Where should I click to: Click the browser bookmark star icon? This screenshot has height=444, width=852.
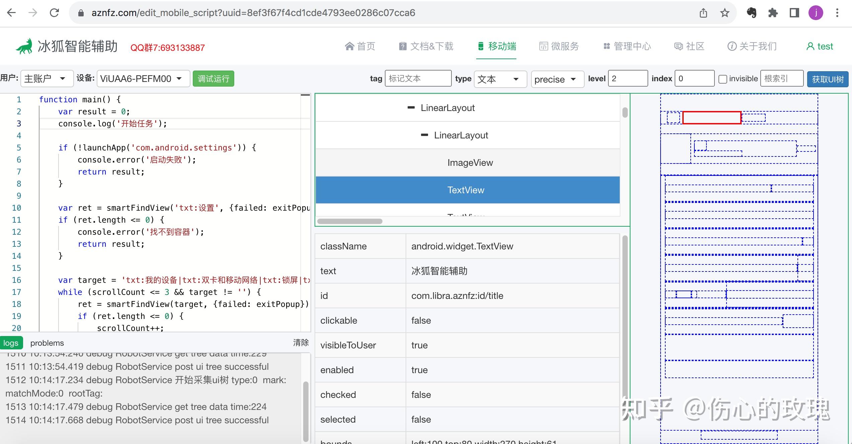724,13
